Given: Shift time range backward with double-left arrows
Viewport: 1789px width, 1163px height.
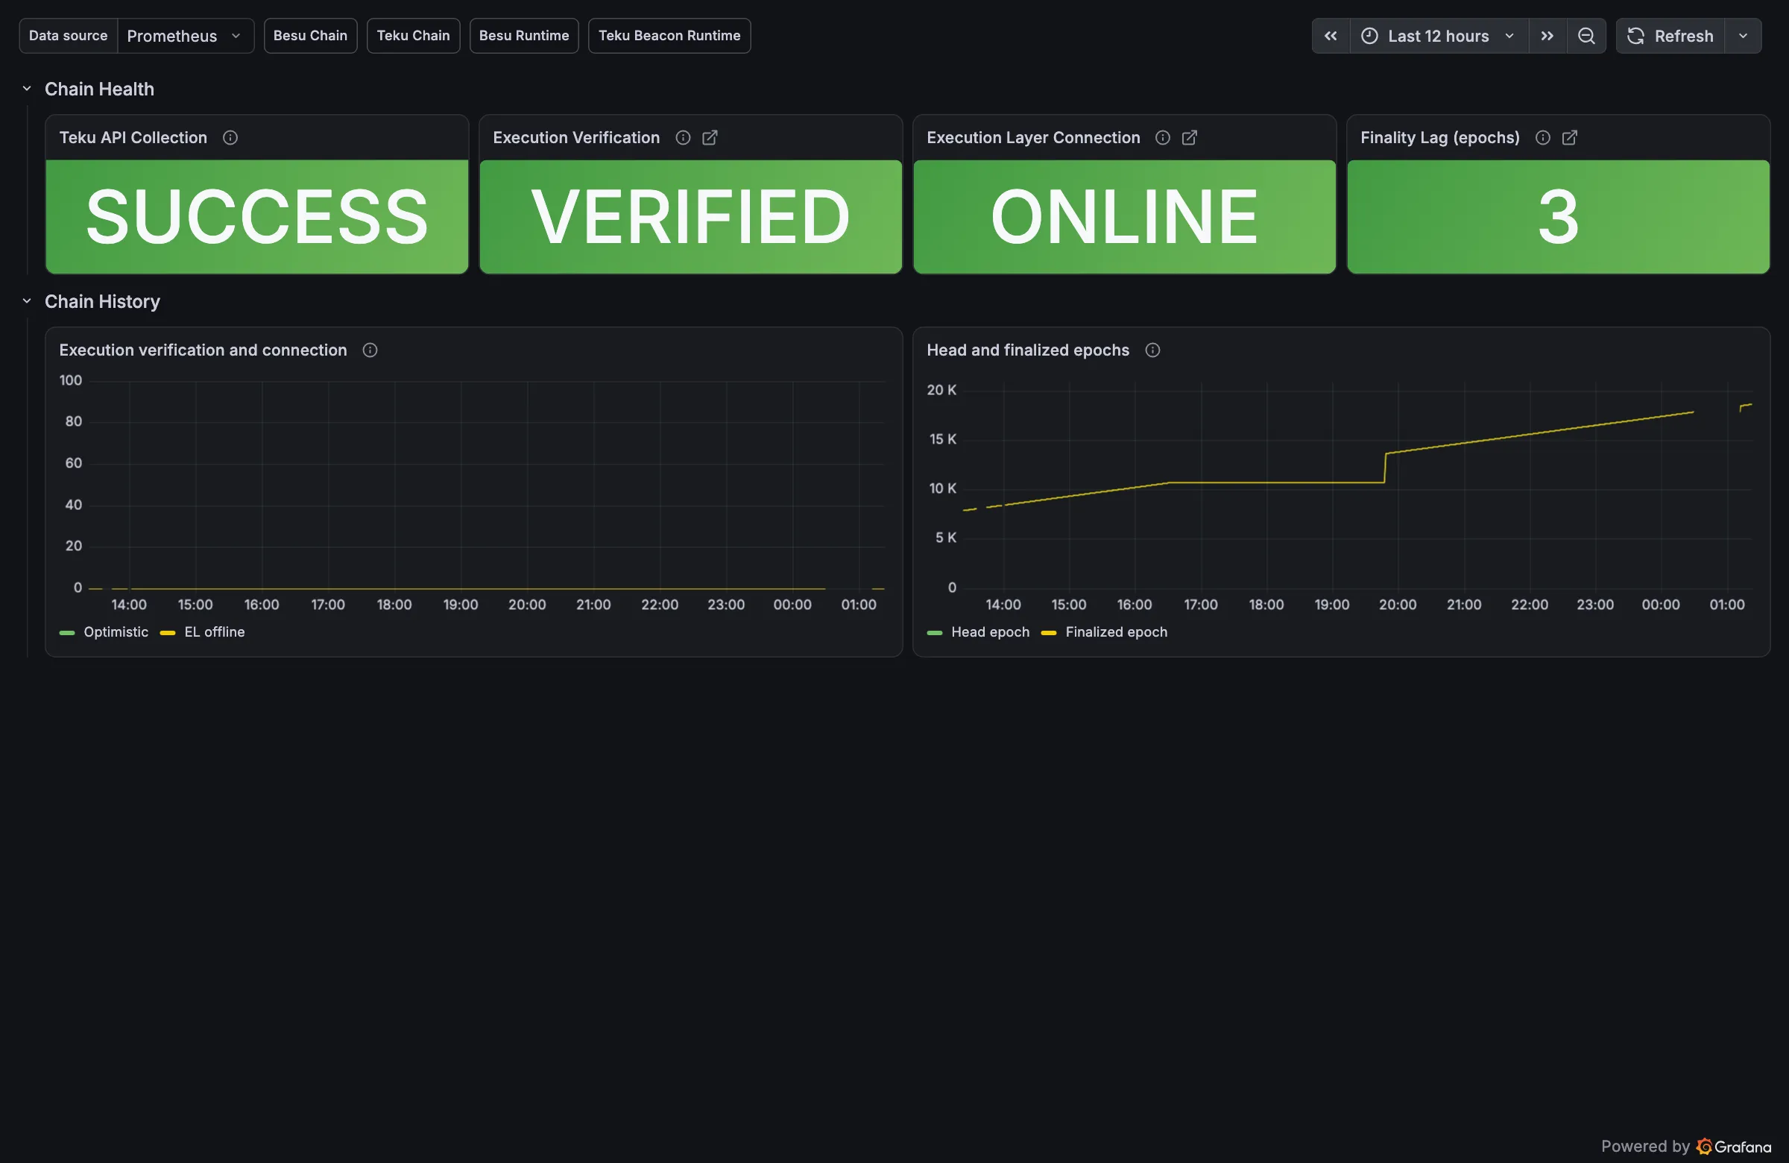Looking at the screenshot, I should [1331, 36].
